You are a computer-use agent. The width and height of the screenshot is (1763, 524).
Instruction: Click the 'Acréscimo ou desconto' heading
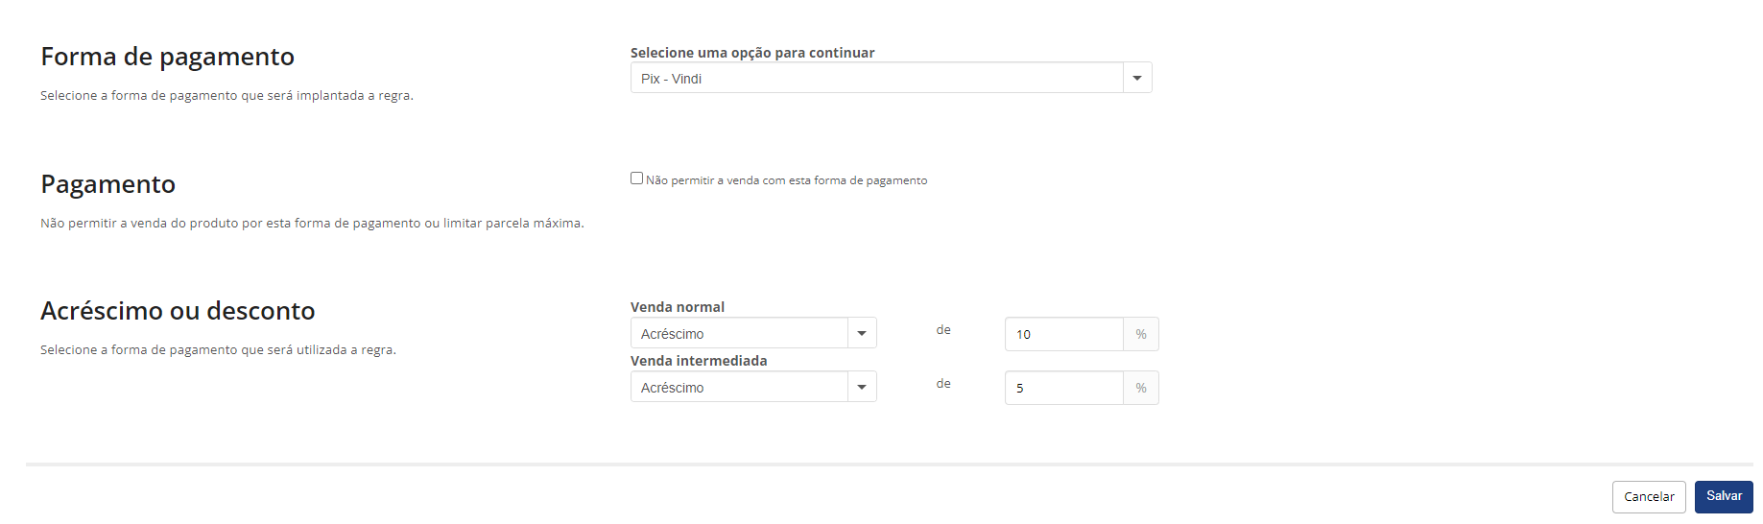[178, 311]
